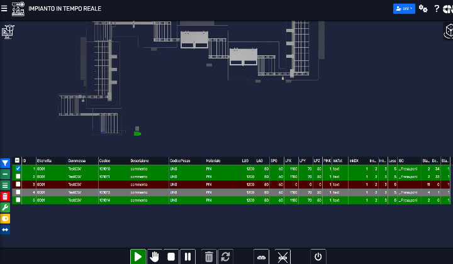Click the IMPIANTO IN TEMPO REALE title
Screen dimensions: 453x264
point(65,9)
